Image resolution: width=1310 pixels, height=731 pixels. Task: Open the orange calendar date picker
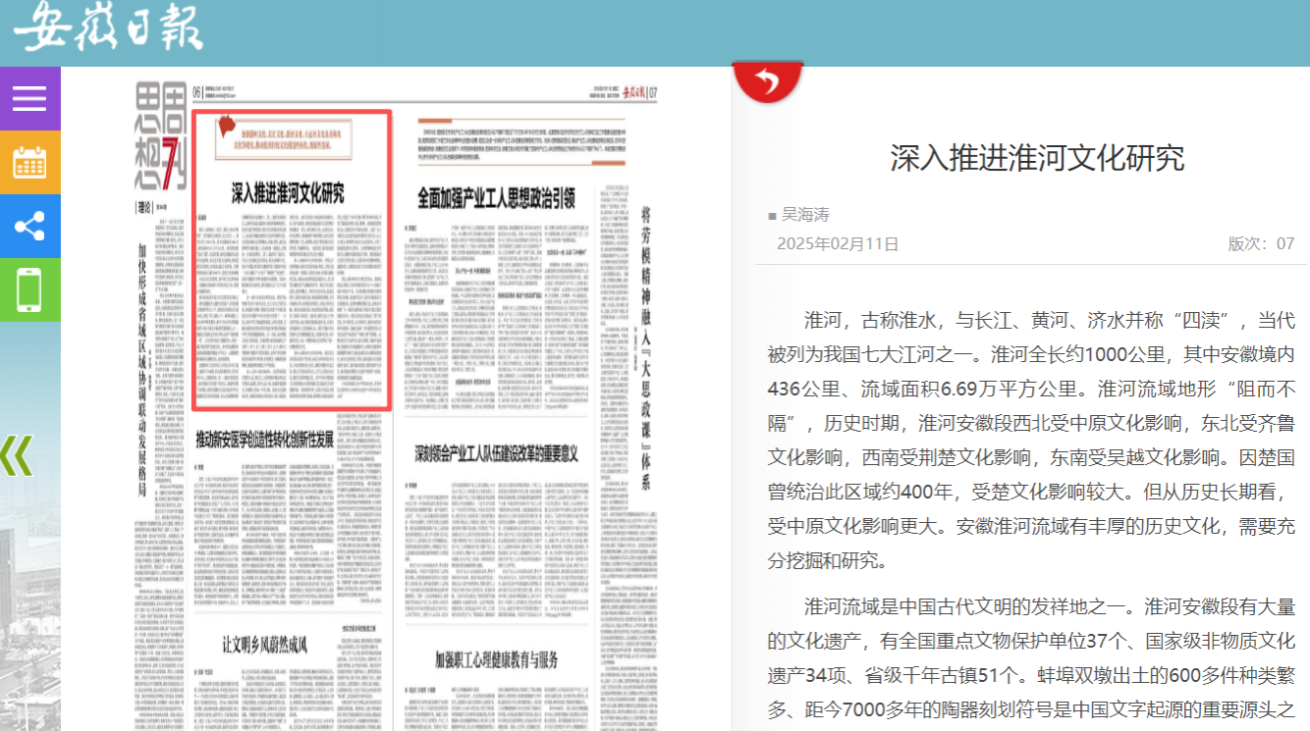(x=29, y=162)
